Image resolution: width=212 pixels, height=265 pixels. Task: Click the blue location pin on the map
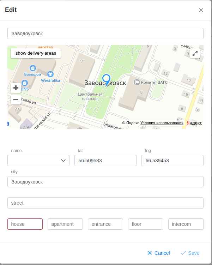pos(106,80)
